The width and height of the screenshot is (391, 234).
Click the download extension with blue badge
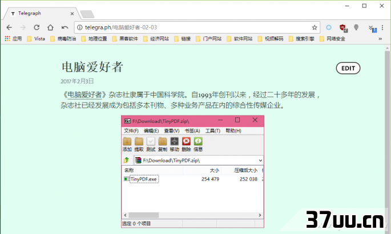[372, 28]
